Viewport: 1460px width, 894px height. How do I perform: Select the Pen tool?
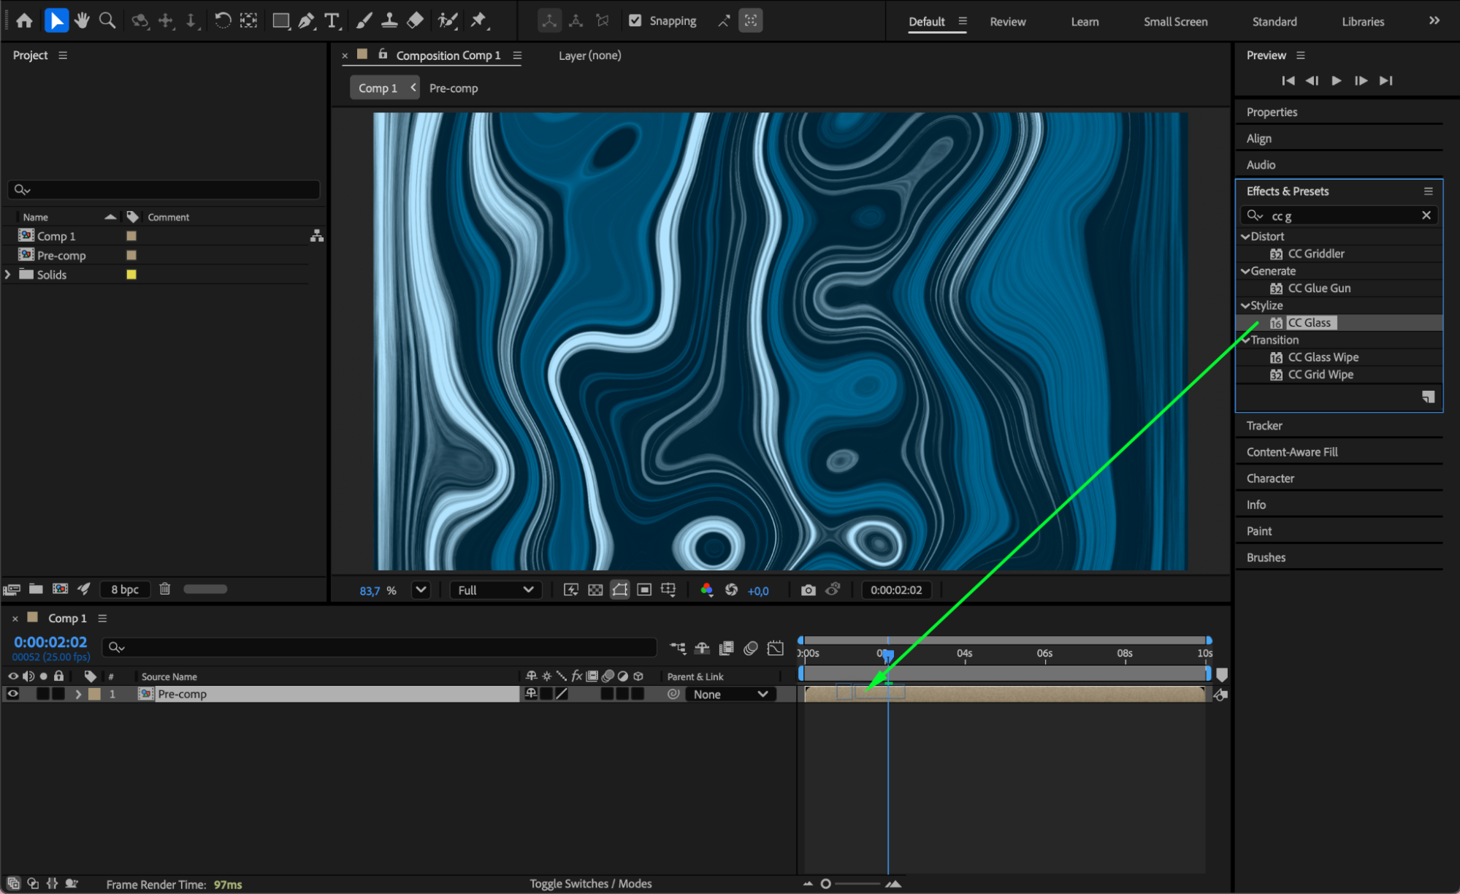306,20
